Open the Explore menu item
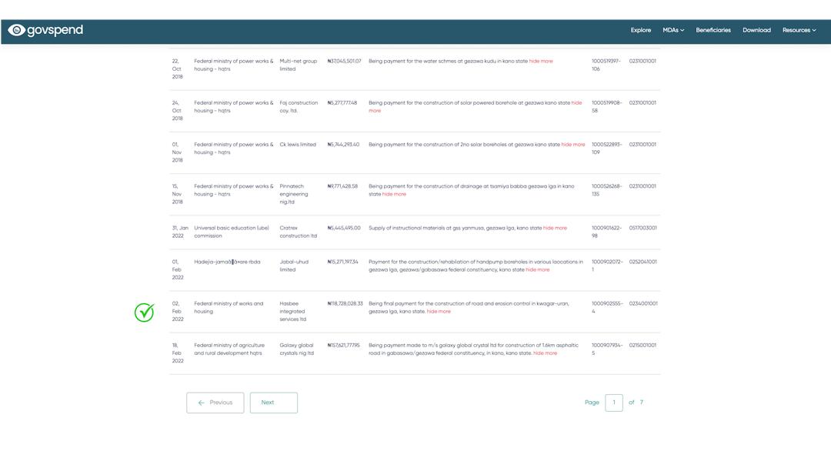The height and width of the screenshot is (468, 831). pos(640,30)
